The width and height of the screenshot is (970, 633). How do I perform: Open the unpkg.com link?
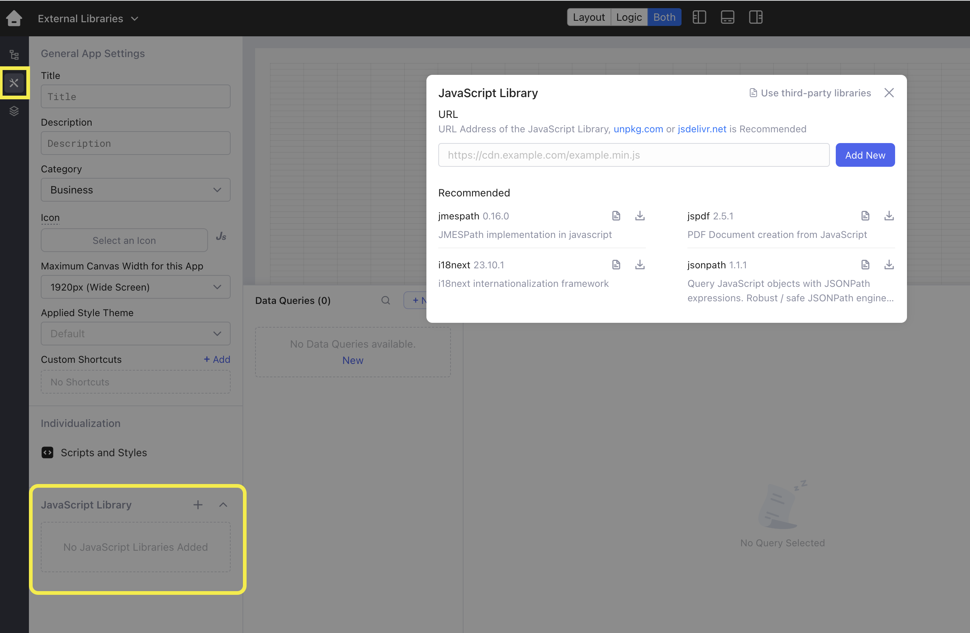638,129
